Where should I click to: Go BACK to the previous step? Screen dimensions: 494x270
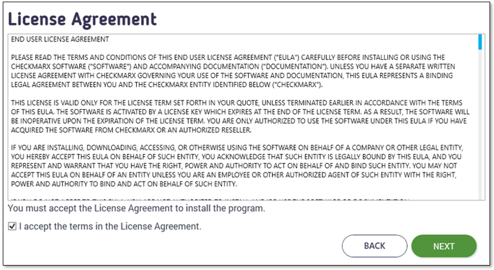[x=374, y=246]
